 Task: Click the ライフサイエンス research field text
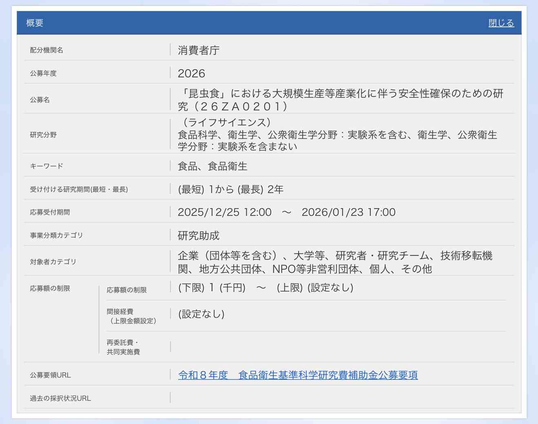(x=225, y=121)
